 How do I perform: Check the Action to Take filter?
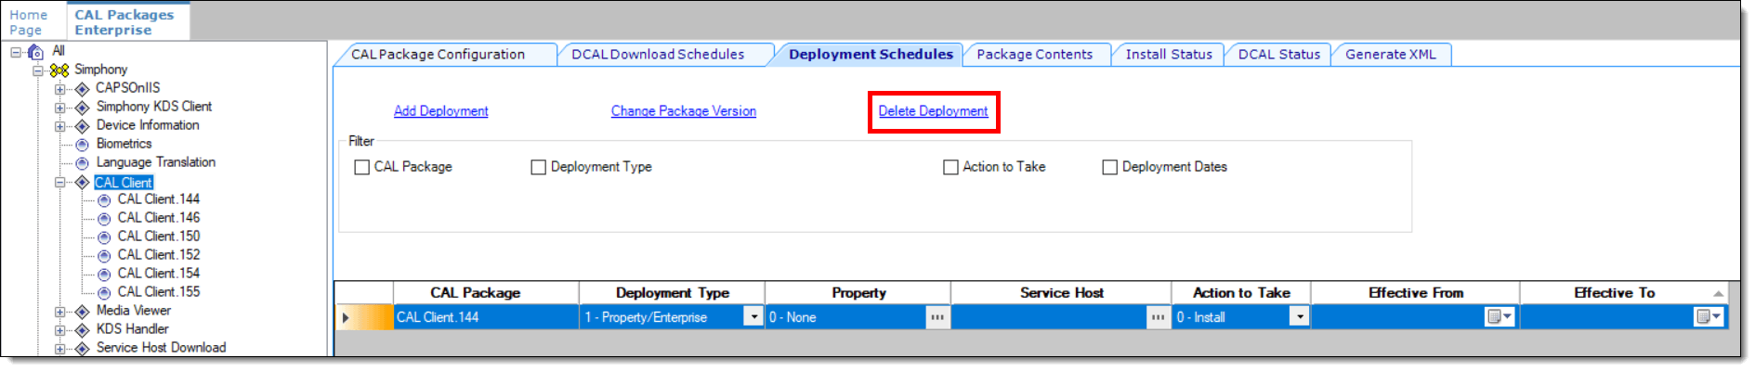950,168
